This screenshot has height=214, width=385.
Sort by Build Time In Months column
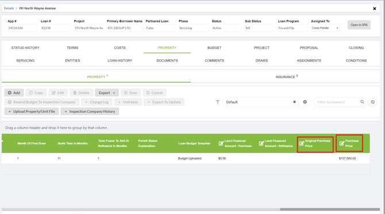[72, 143]
